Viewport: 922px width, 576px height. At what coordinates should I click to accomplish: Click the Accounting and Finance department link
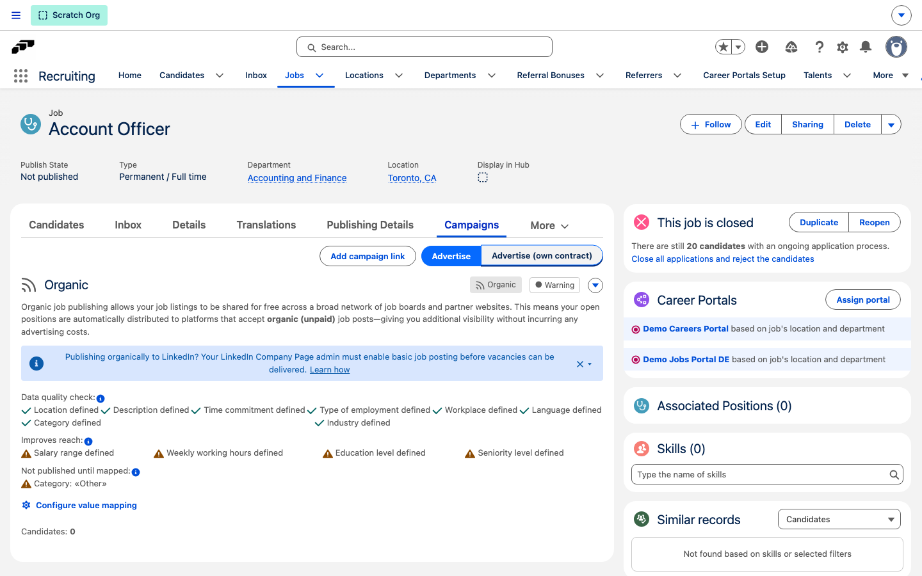pyautogui.click(x=297, y=178)
